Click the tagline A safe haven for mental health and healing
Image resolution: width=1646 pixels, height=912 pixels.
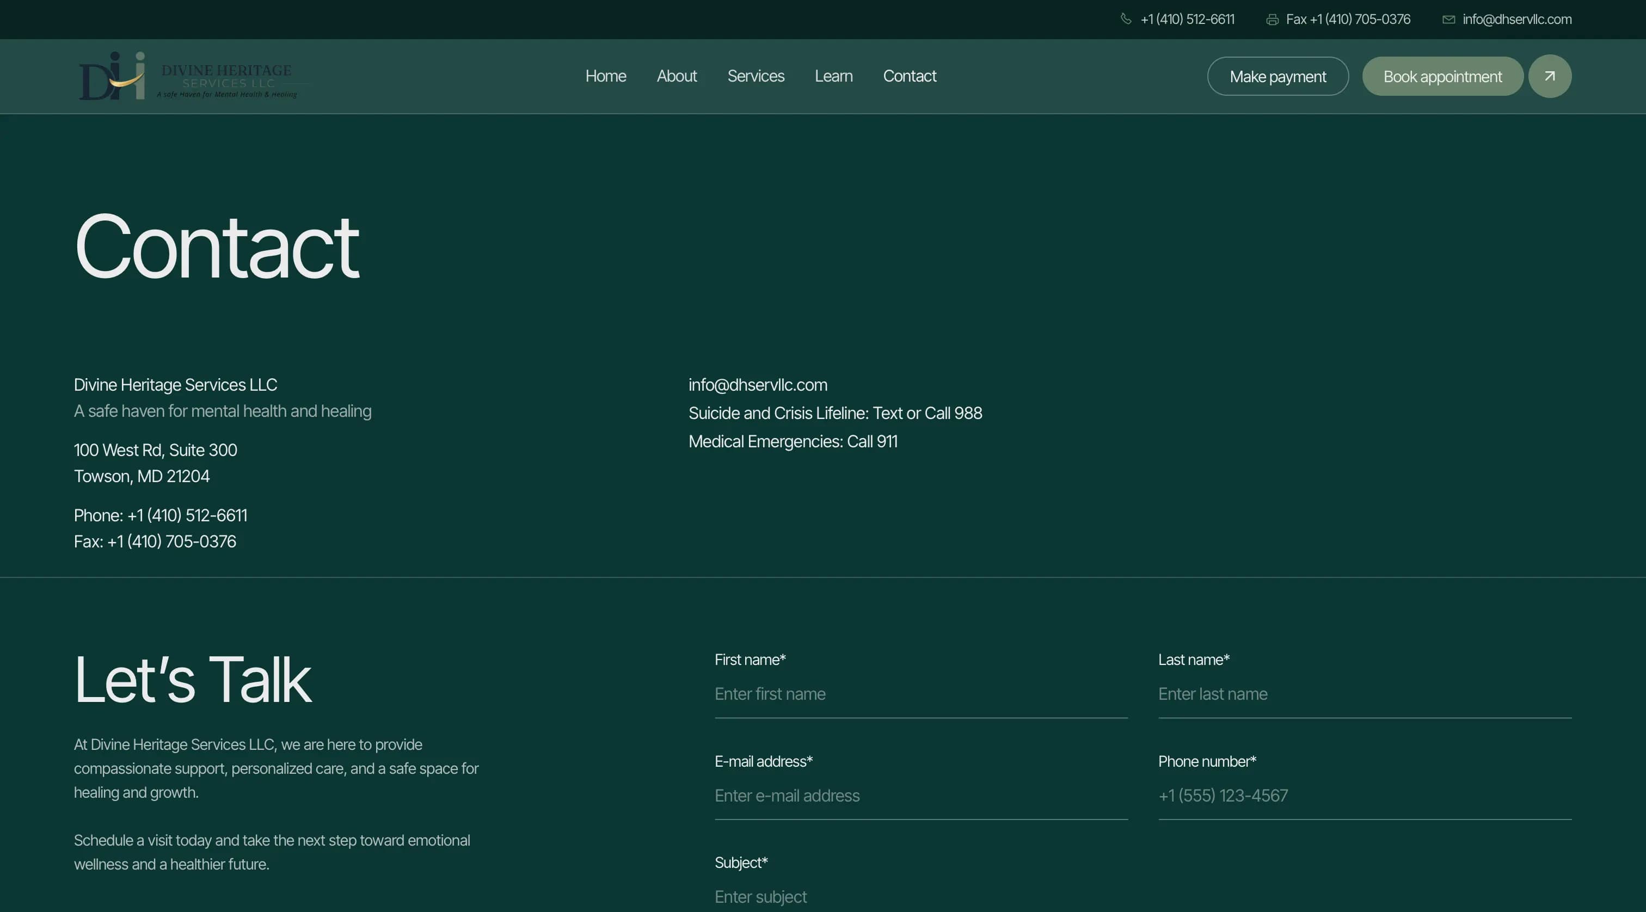point(223,411)
